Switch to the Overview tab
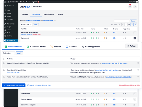The width and height of the screenshot is (142, 107). [25, 14]
